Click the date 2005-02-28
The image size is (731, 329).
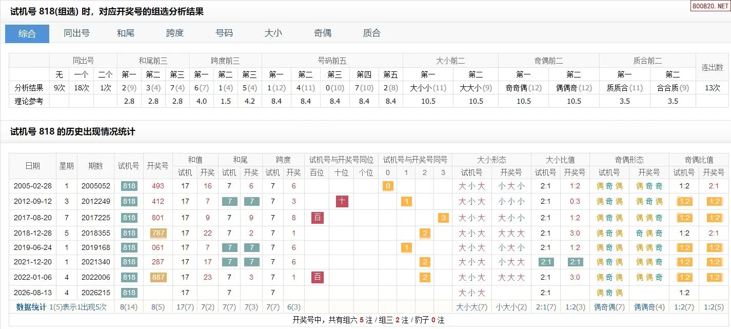coord(33,186)
